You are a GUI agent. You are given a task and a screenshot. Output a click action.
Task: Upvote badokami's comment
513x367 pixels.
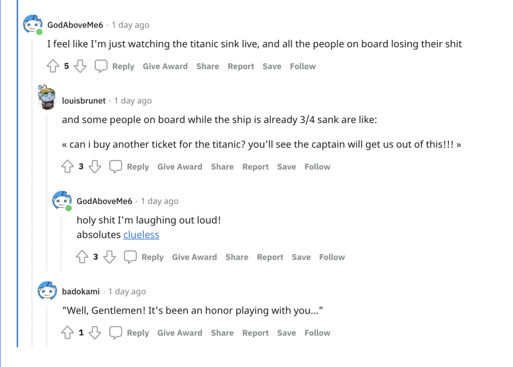point(68,333)
